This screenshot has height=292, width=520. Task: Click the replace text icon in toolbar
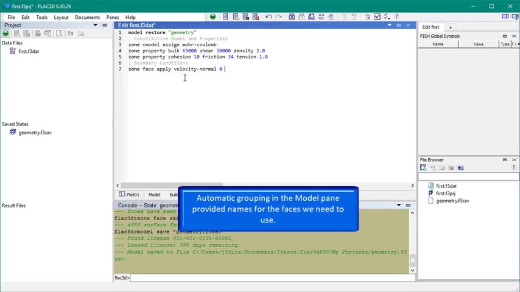click(x=321, y=16)
